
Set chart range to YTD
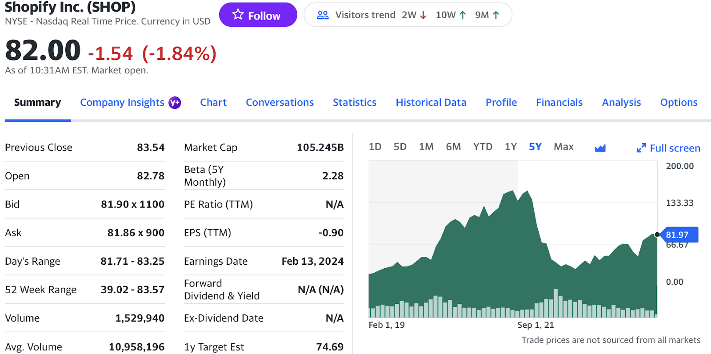pos(483,147)
